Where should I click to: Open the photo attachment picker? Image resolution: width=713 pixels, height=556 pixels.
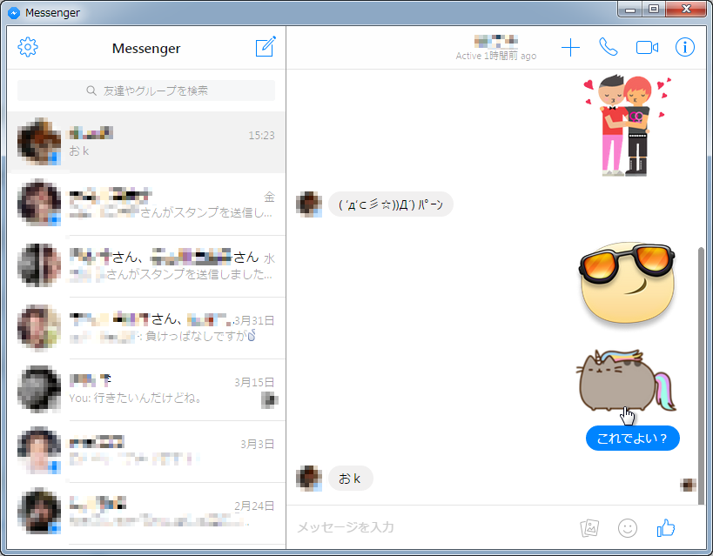[589, 528]
